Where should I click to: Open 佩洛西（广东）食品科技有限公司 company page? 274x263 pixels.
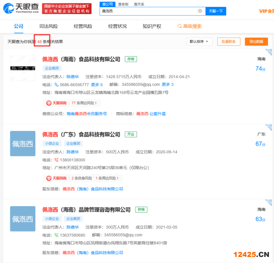pos(81,134)
